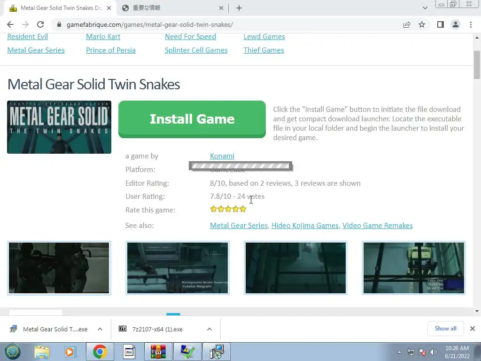The width and height of the screenshot is (481, 361).
Task: Click the padlock site info icon
Action: point(60,24)
